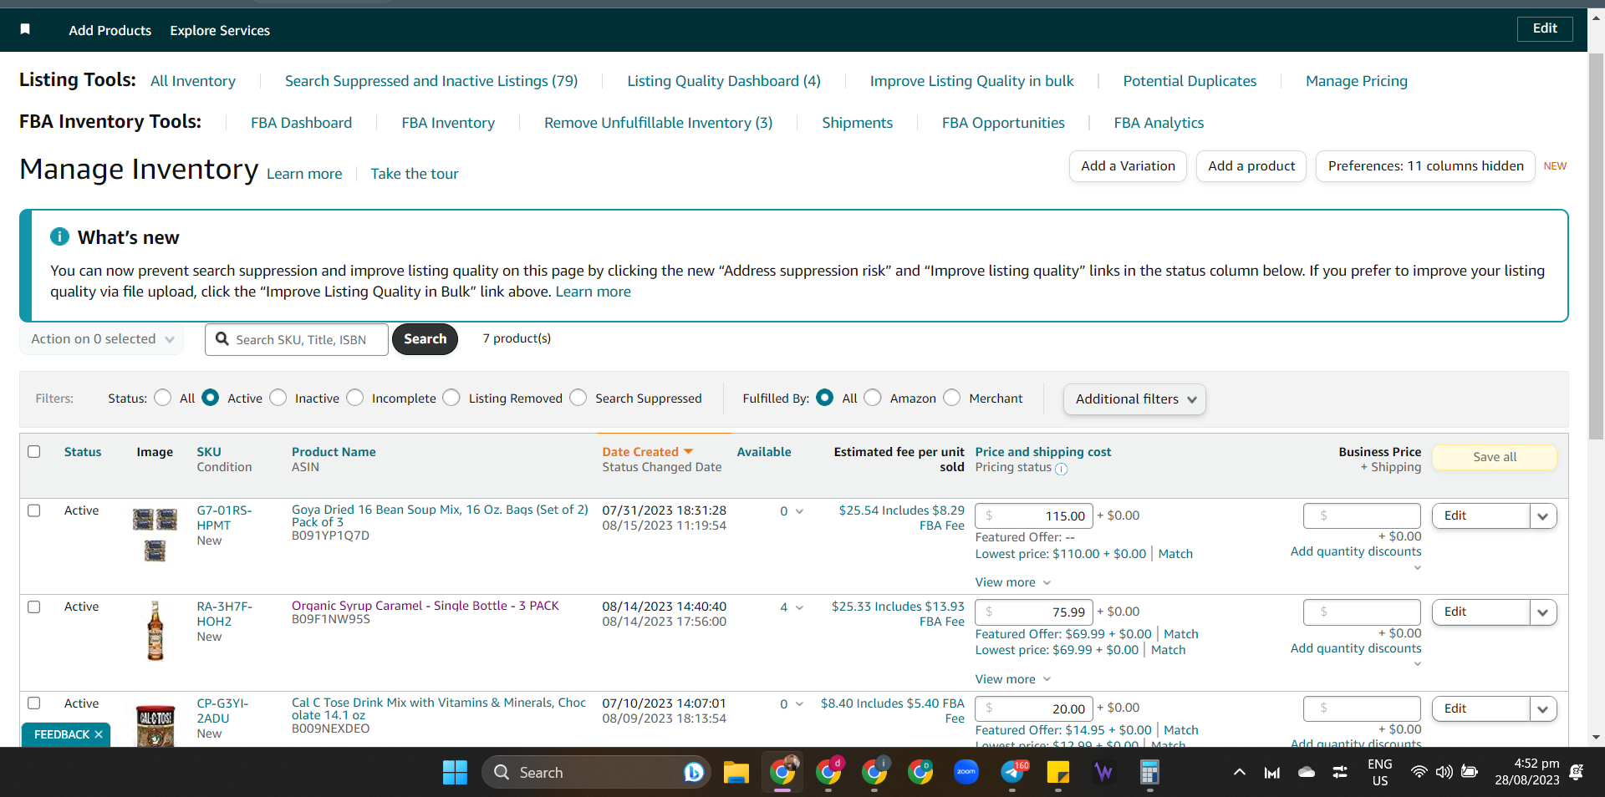Open Sticky Notes from the taskbar
Screen dimensions: 1605x797
point(1058,772)
